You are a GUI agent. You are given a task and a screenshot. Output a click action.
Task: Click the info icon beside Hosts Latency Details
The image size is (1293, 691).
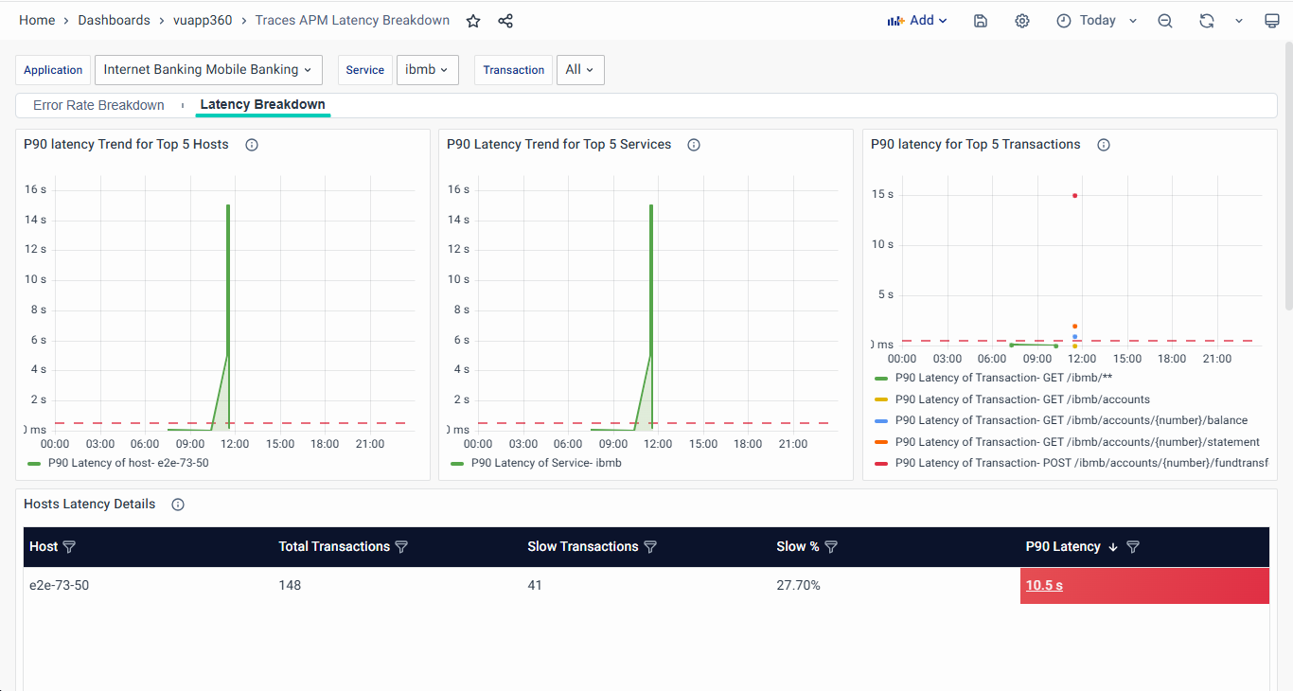pyautogui.click(x=178, y=505)
